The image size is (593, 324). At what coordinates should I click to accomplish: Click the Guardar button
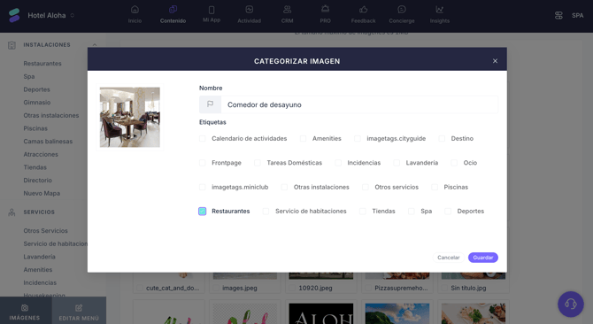(x=483, y=258)
